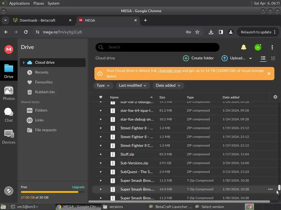Open the Photos section
This screenshot has width=281, height=210.
(x=9, y=93)
